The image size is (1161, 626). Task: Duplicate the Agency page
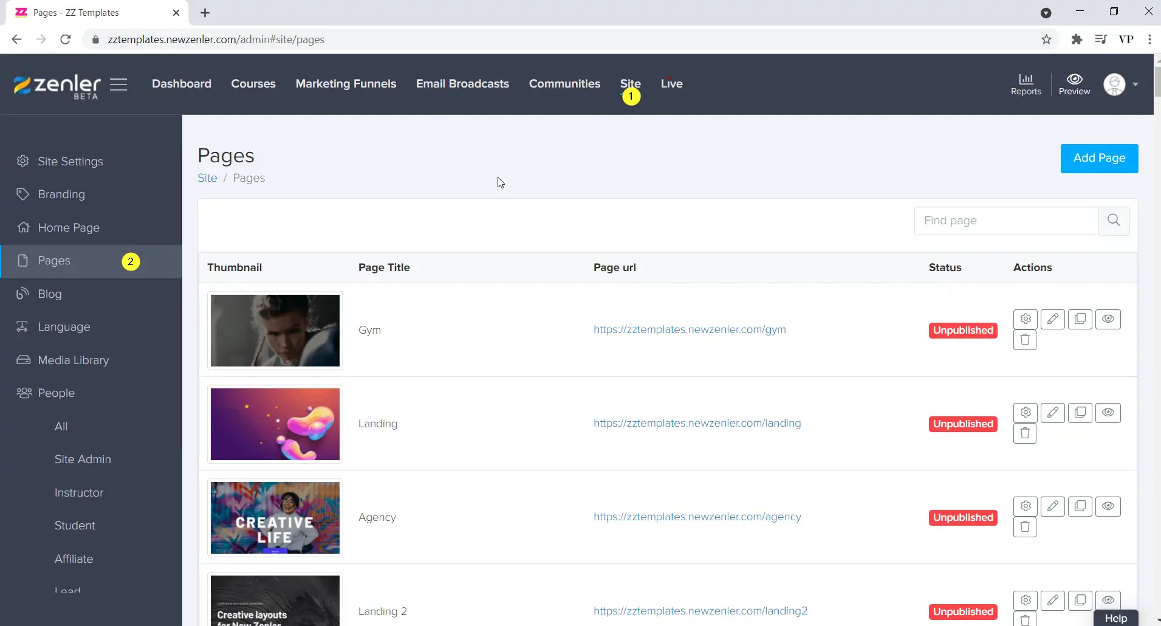tap(1081, 506)
